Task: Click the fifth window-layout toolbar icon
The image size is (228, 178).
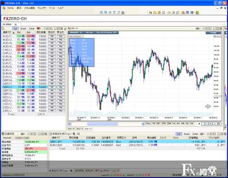Action: click(x=118, y=12)
